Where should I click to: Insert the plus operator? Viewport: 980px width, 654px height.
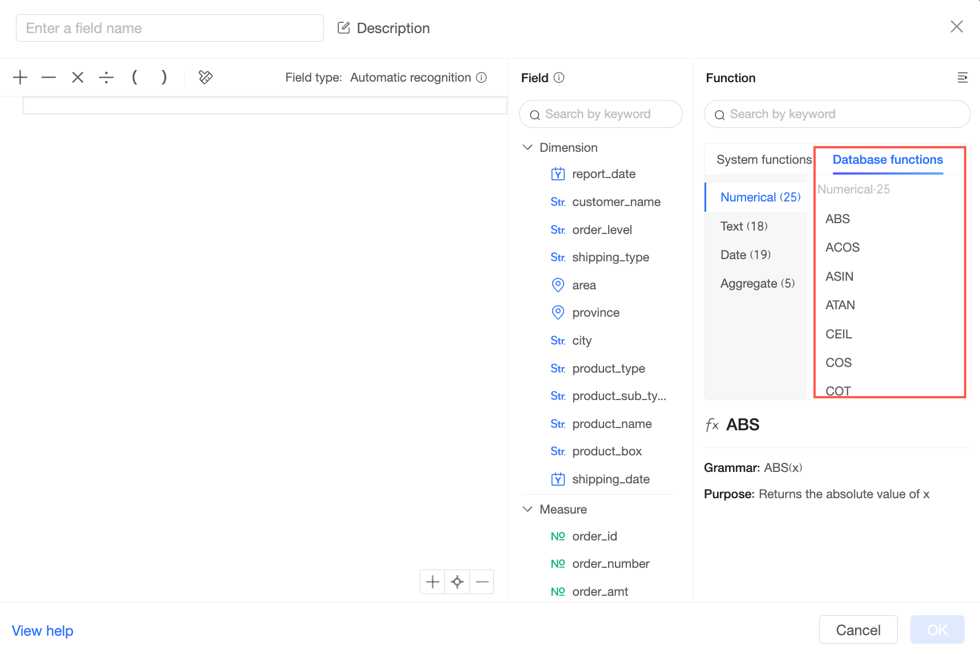point(20,78)
